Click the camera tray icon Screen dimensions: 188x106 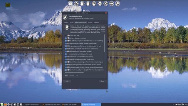pos(176,105)
